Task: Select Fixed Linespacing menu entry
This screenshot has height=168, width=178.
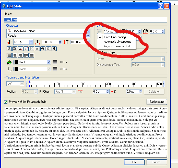Action: coord(115,37)
